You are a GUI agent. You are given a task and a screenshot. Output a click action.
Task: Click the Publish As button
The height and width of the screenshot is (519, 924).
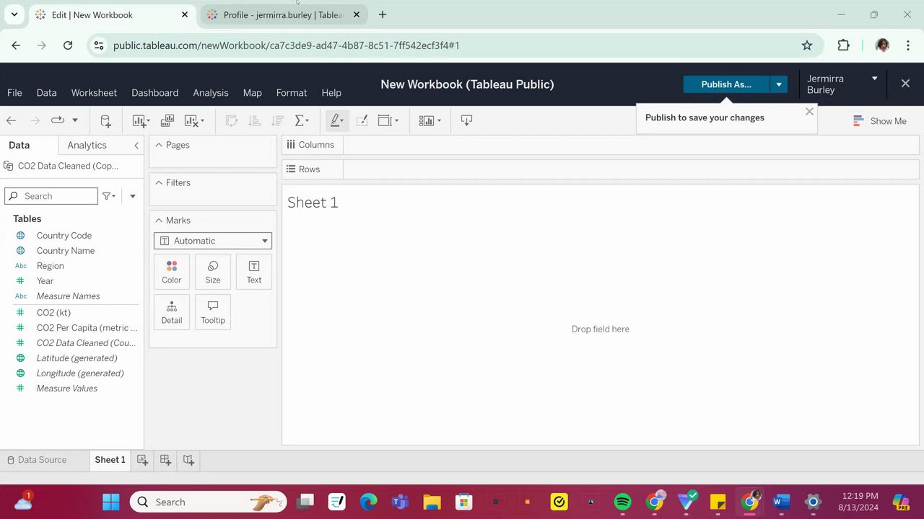point(726,84)
